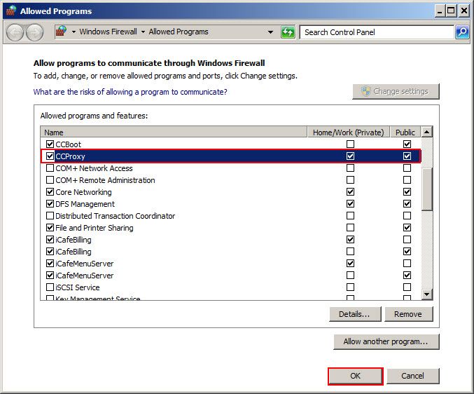
Task: Select the Allowed Programs breadcrumb
Action: pos(179,32)
